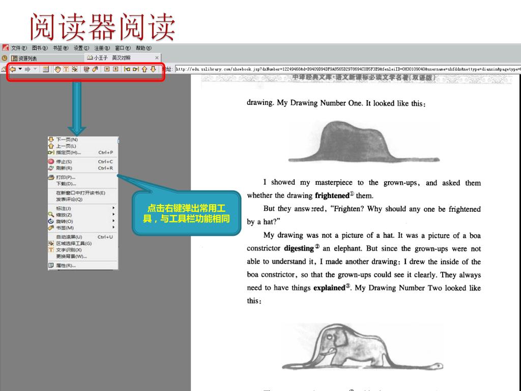
Task: Open the 注册(R) menu
Action: (x=102, y=48)
